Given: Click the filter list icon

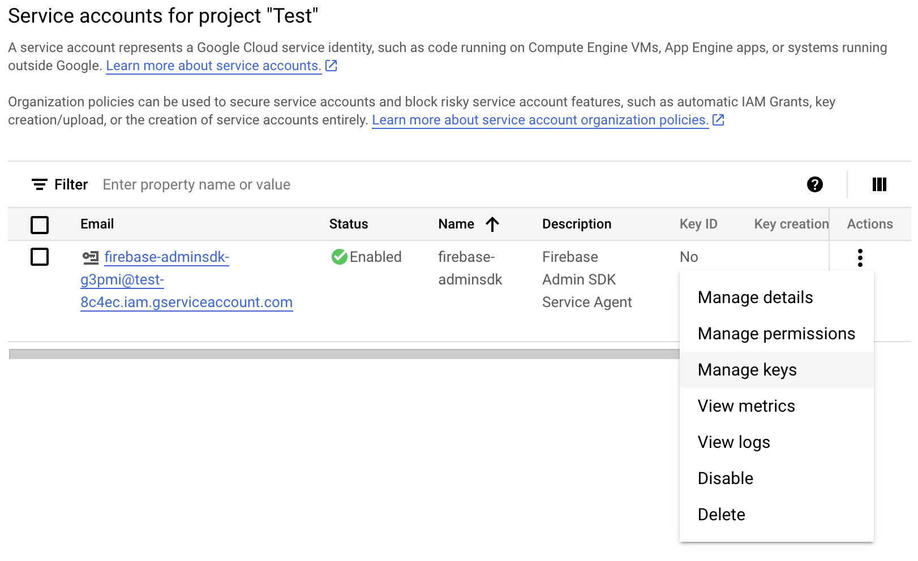Looking at the screenshot, I should coord(40,184).
